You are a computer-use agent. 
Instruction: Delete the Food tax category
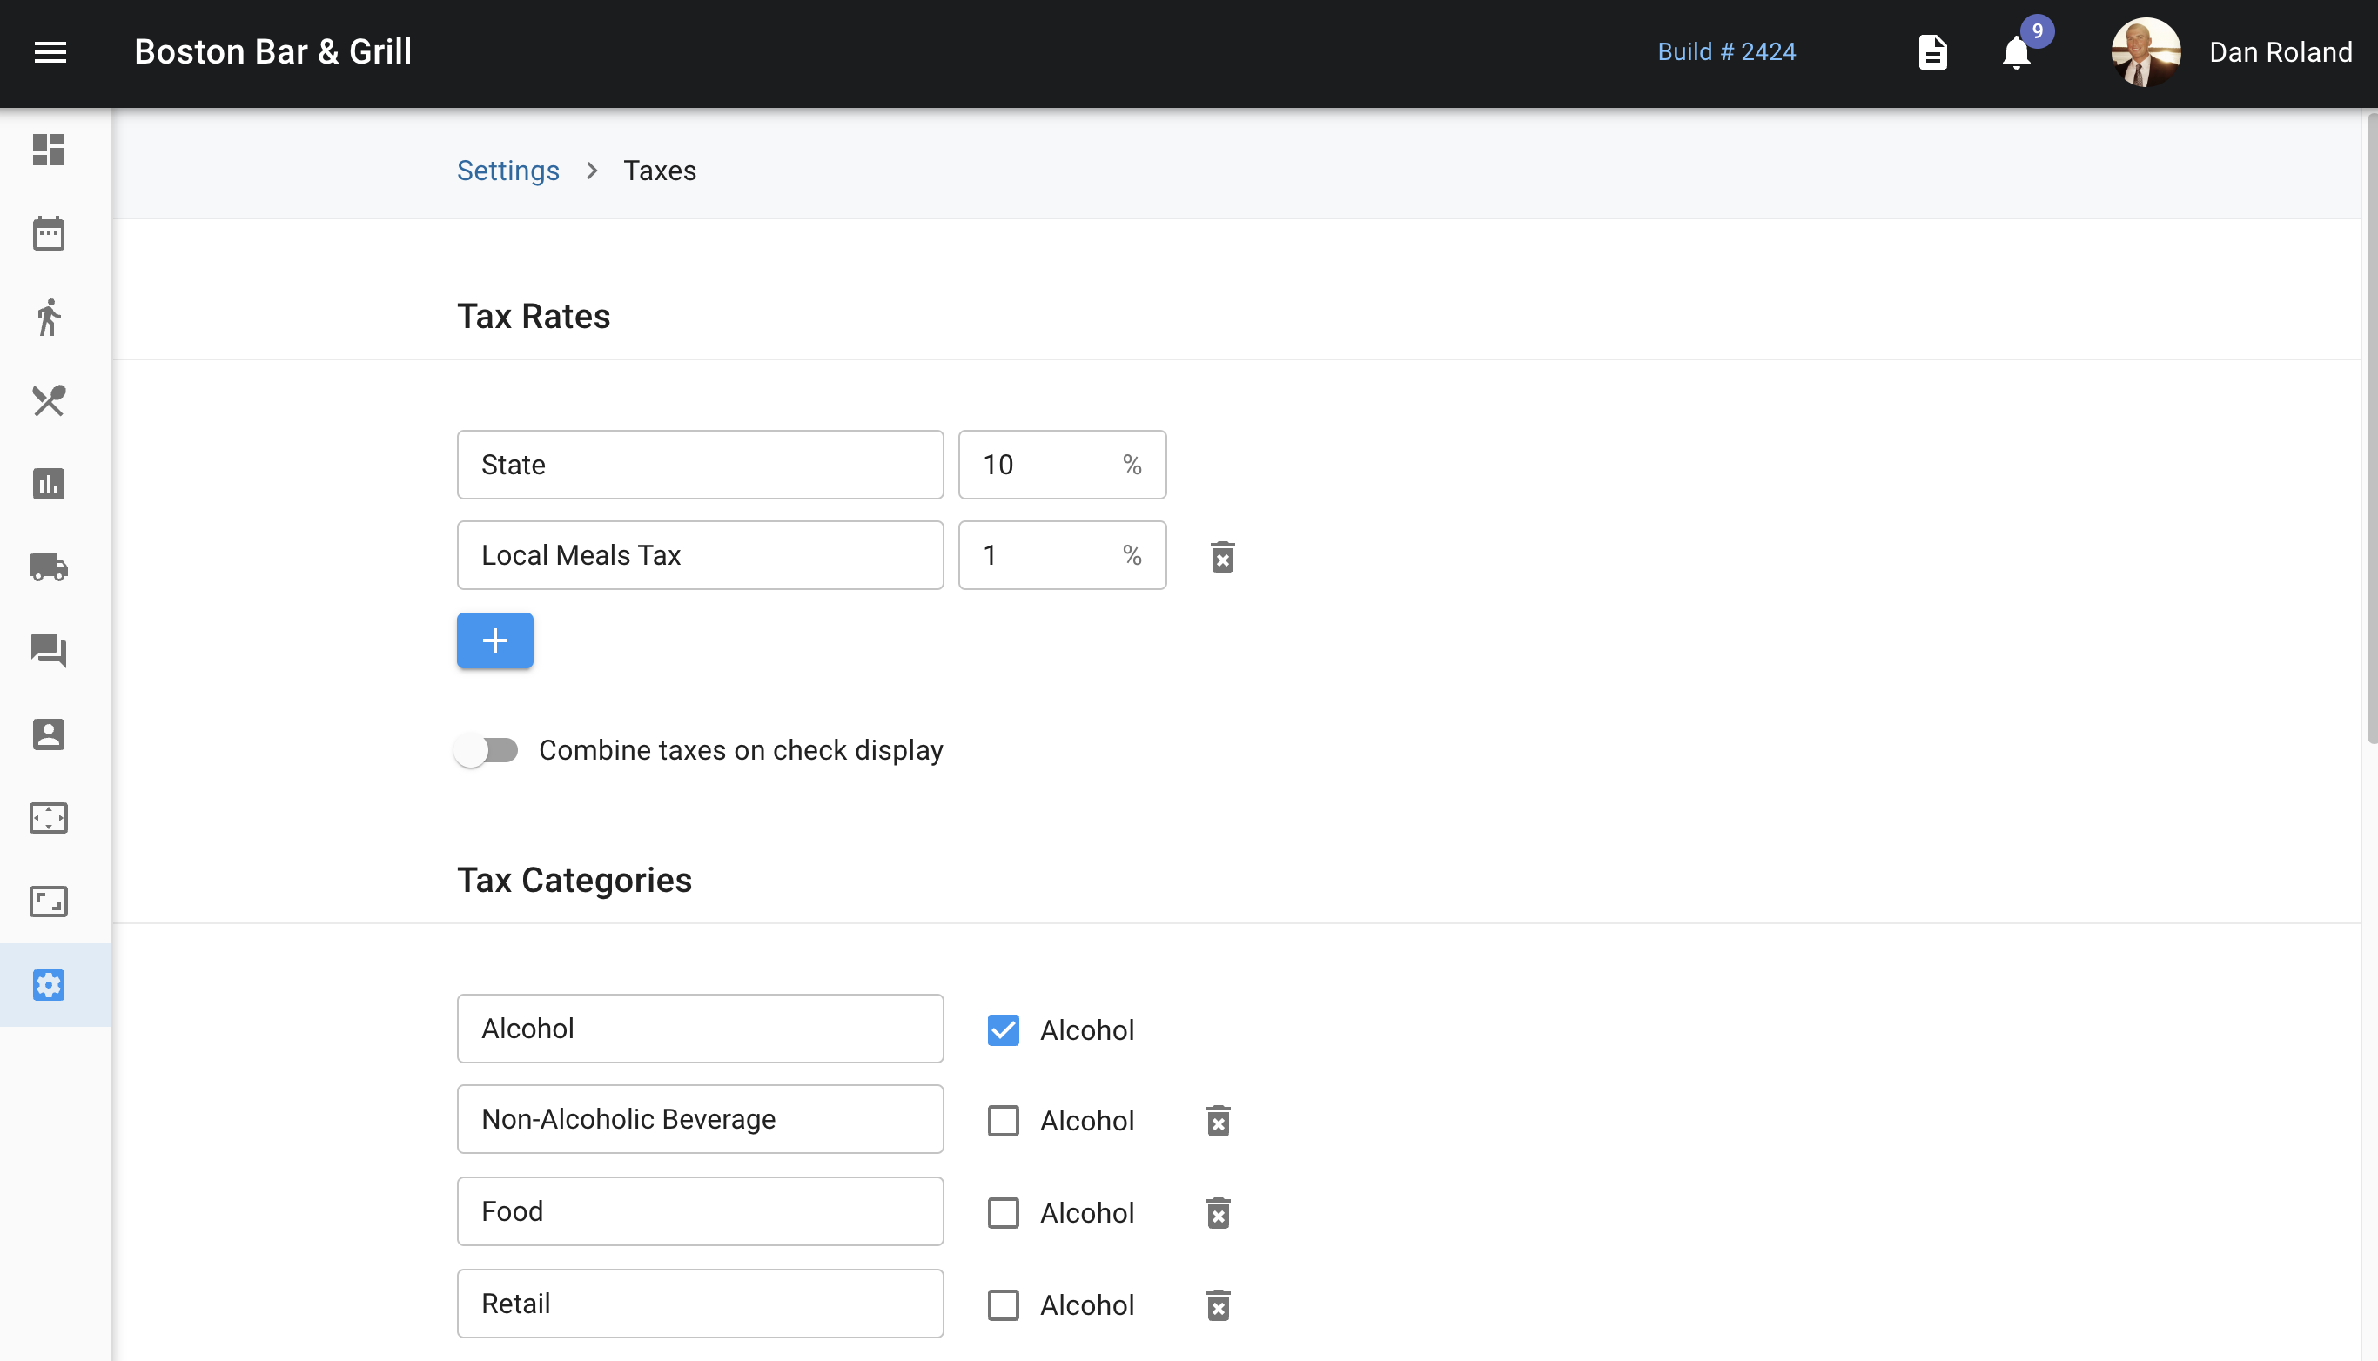(x=1218, y=1212)
